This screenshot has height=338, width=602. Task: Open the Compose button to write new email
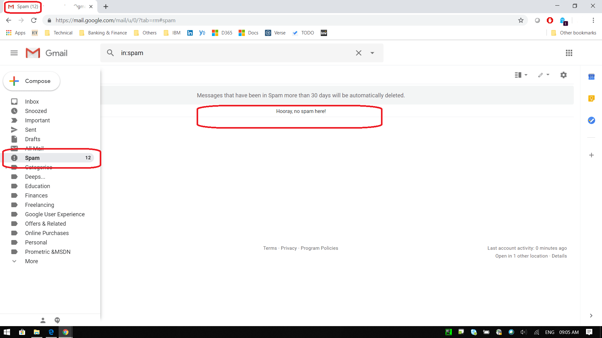(31, 81)
